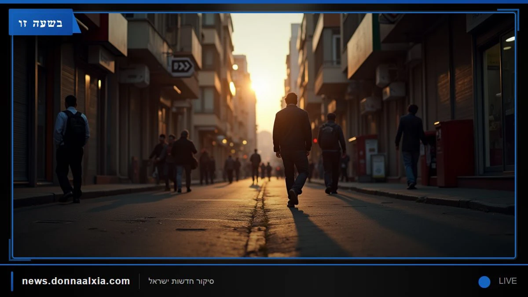Click the בשעה זו badge
The height and width of the screenshot is (297, 528).
click(x=40, y=22)
